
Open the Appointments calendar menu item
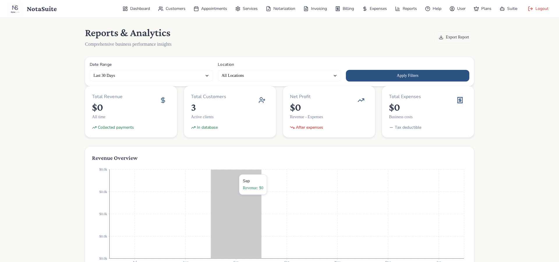(210, 9)
